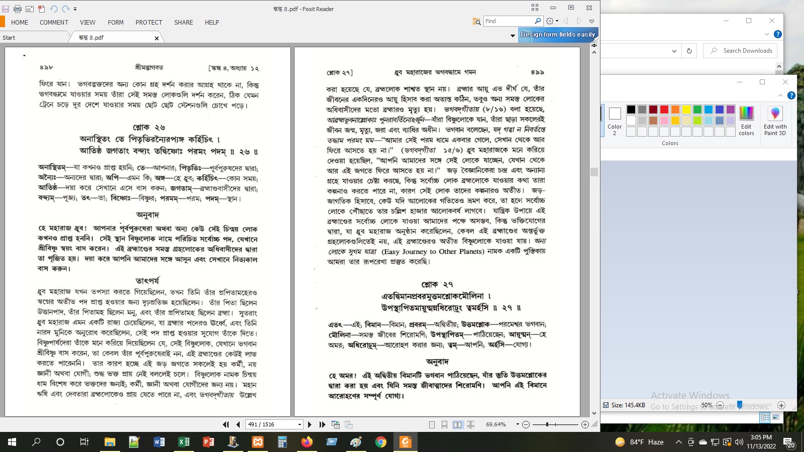The image size is (804, 452).
Task: Open the HOME ribbon tab
Action: [x=20, y=23]
